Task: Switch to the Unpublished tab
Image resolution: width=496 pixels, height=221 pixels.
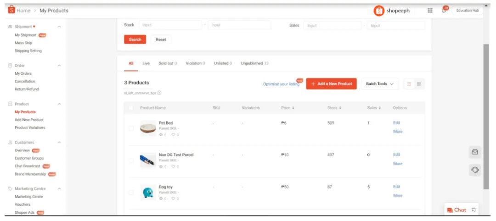Action: click(x=254, y=63)
